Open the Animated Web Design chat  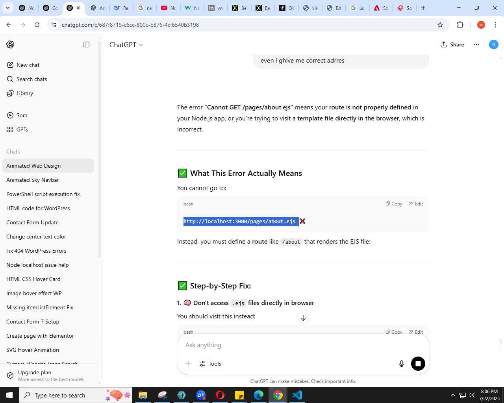click(x=48, y=166)
